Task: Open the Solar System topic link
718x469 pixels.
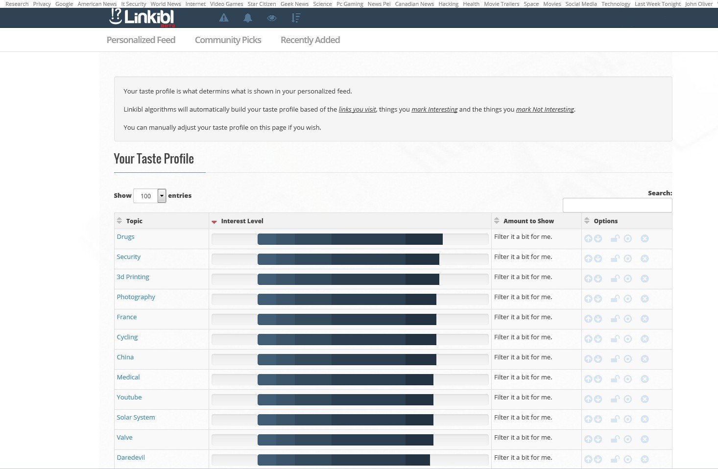Action: pyautogui.click(x=136, y=417)
